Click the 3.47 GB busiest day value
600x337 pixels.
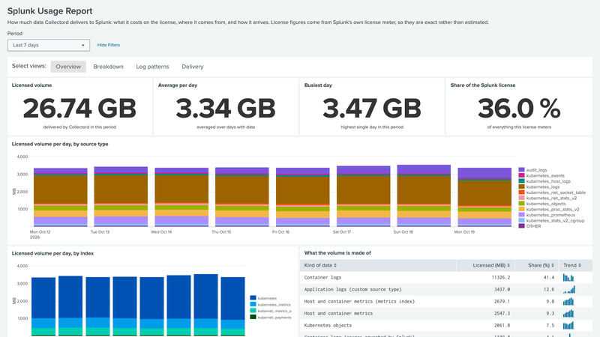pos(372,109)
